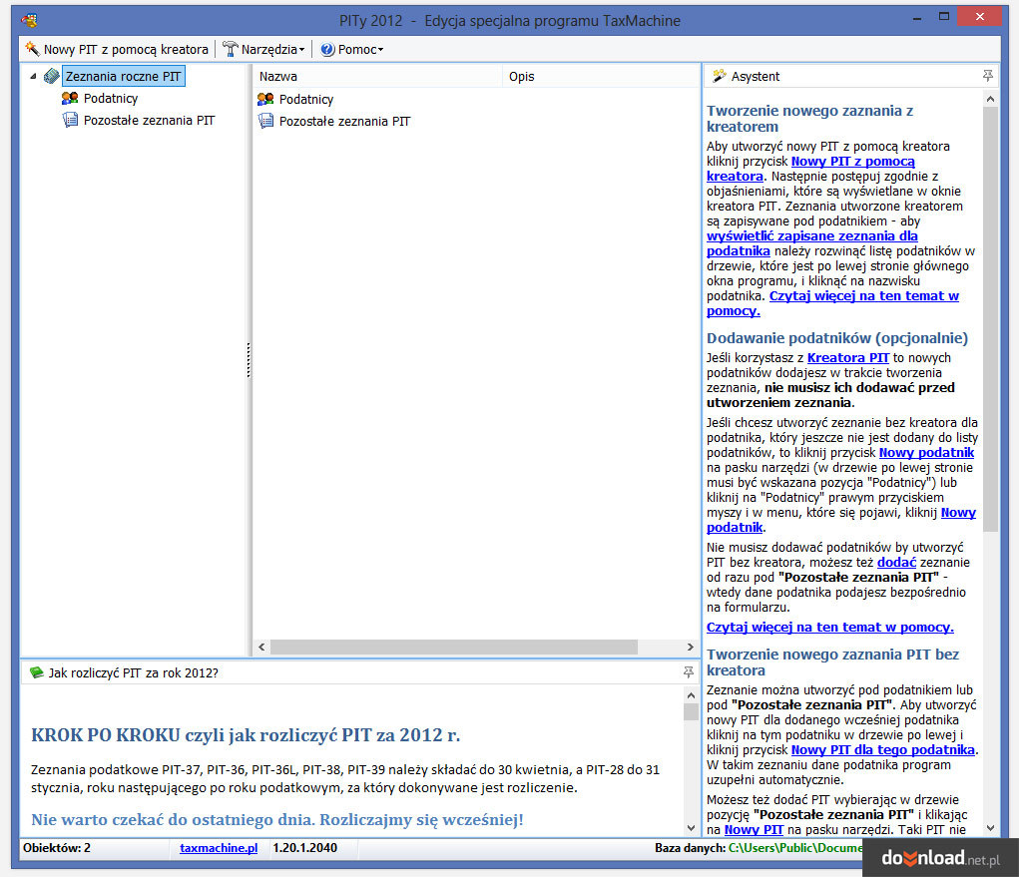Open Czytaj więcej na ten temat w pomocy. link

(830, 627)
